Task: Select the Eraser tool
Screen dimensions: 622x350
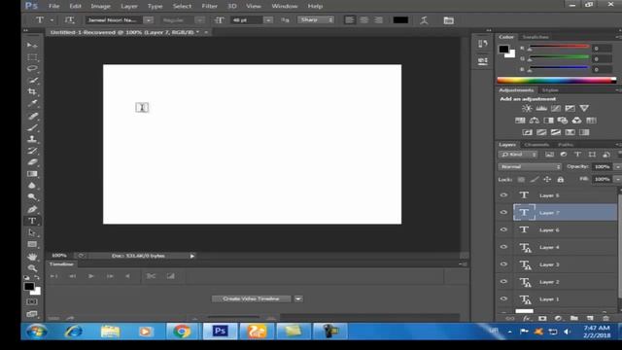Action: [x=32, y=162]
